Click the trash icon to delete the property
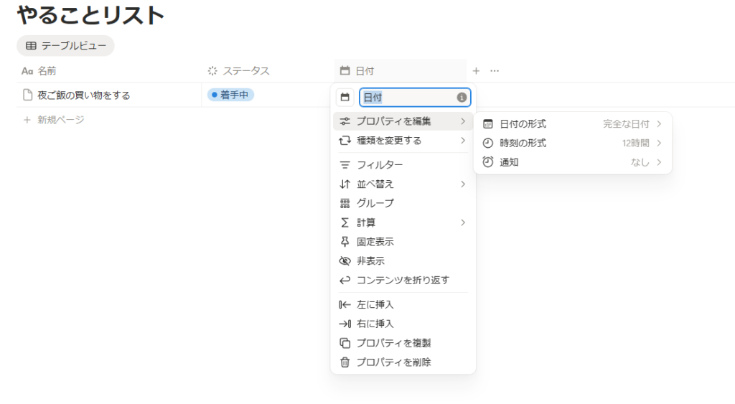Image resolution: width=735 pixels, height=404 pixels. 345,362
